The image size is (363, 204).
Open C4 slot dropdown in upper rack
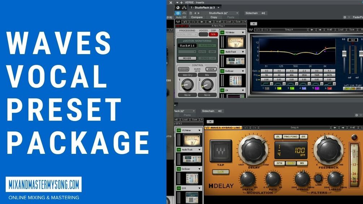point(243,90)
